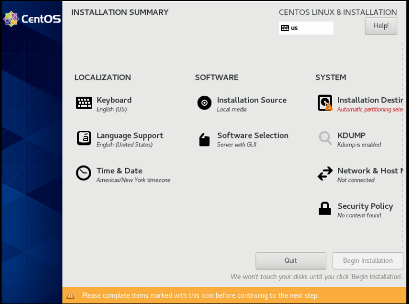Click 'Kdump is enabled' status text
The height and width of the screenshot is (304, 409).
coord(359,145)
